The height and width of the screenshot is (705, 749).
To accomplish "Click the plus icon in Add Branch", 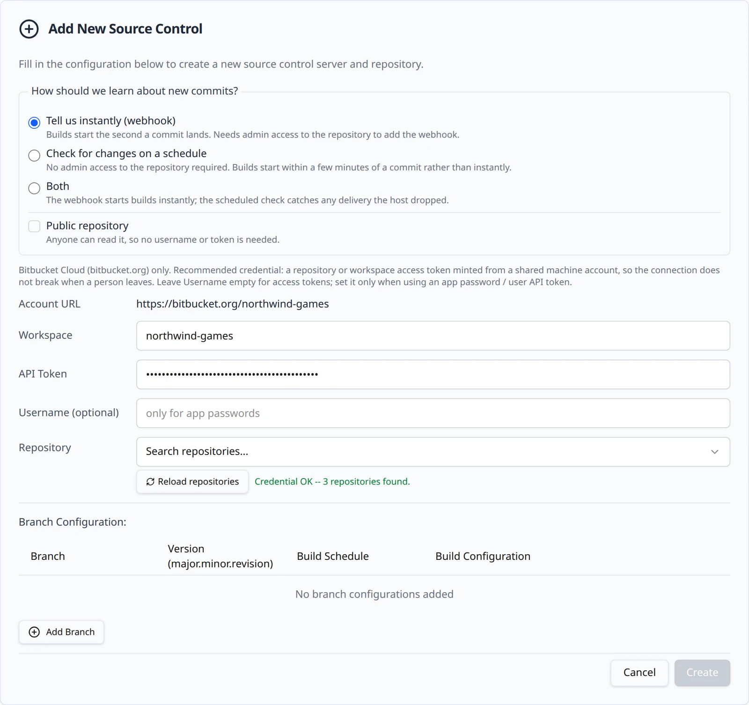I will 34,632.
